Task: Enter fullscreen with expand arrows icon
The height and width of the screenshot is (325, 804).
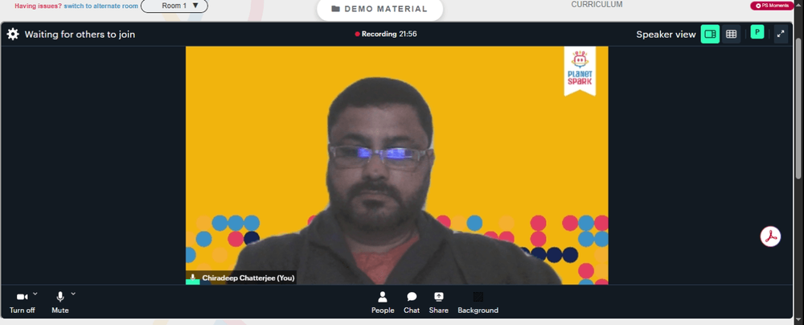Action: (x=781, y=34)
